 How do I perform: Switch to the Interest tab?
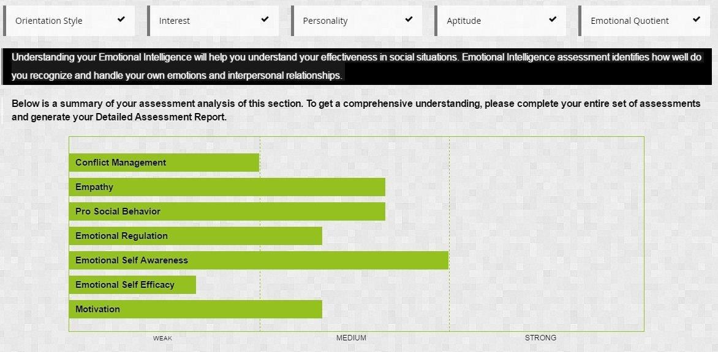pos(175,21)
